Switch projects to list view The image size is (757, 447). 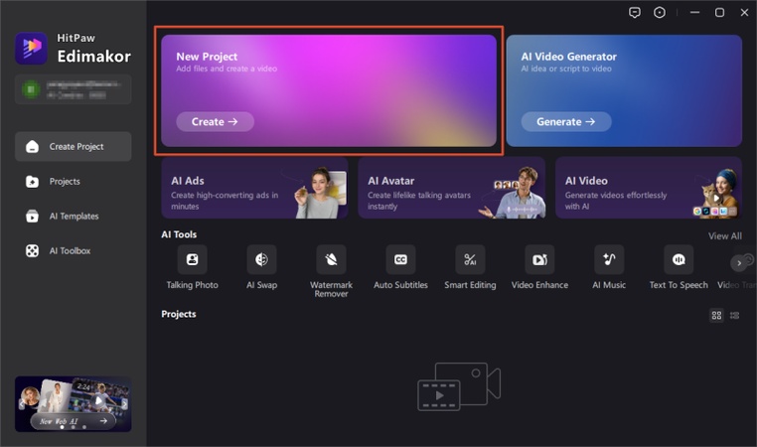(734, 315)
